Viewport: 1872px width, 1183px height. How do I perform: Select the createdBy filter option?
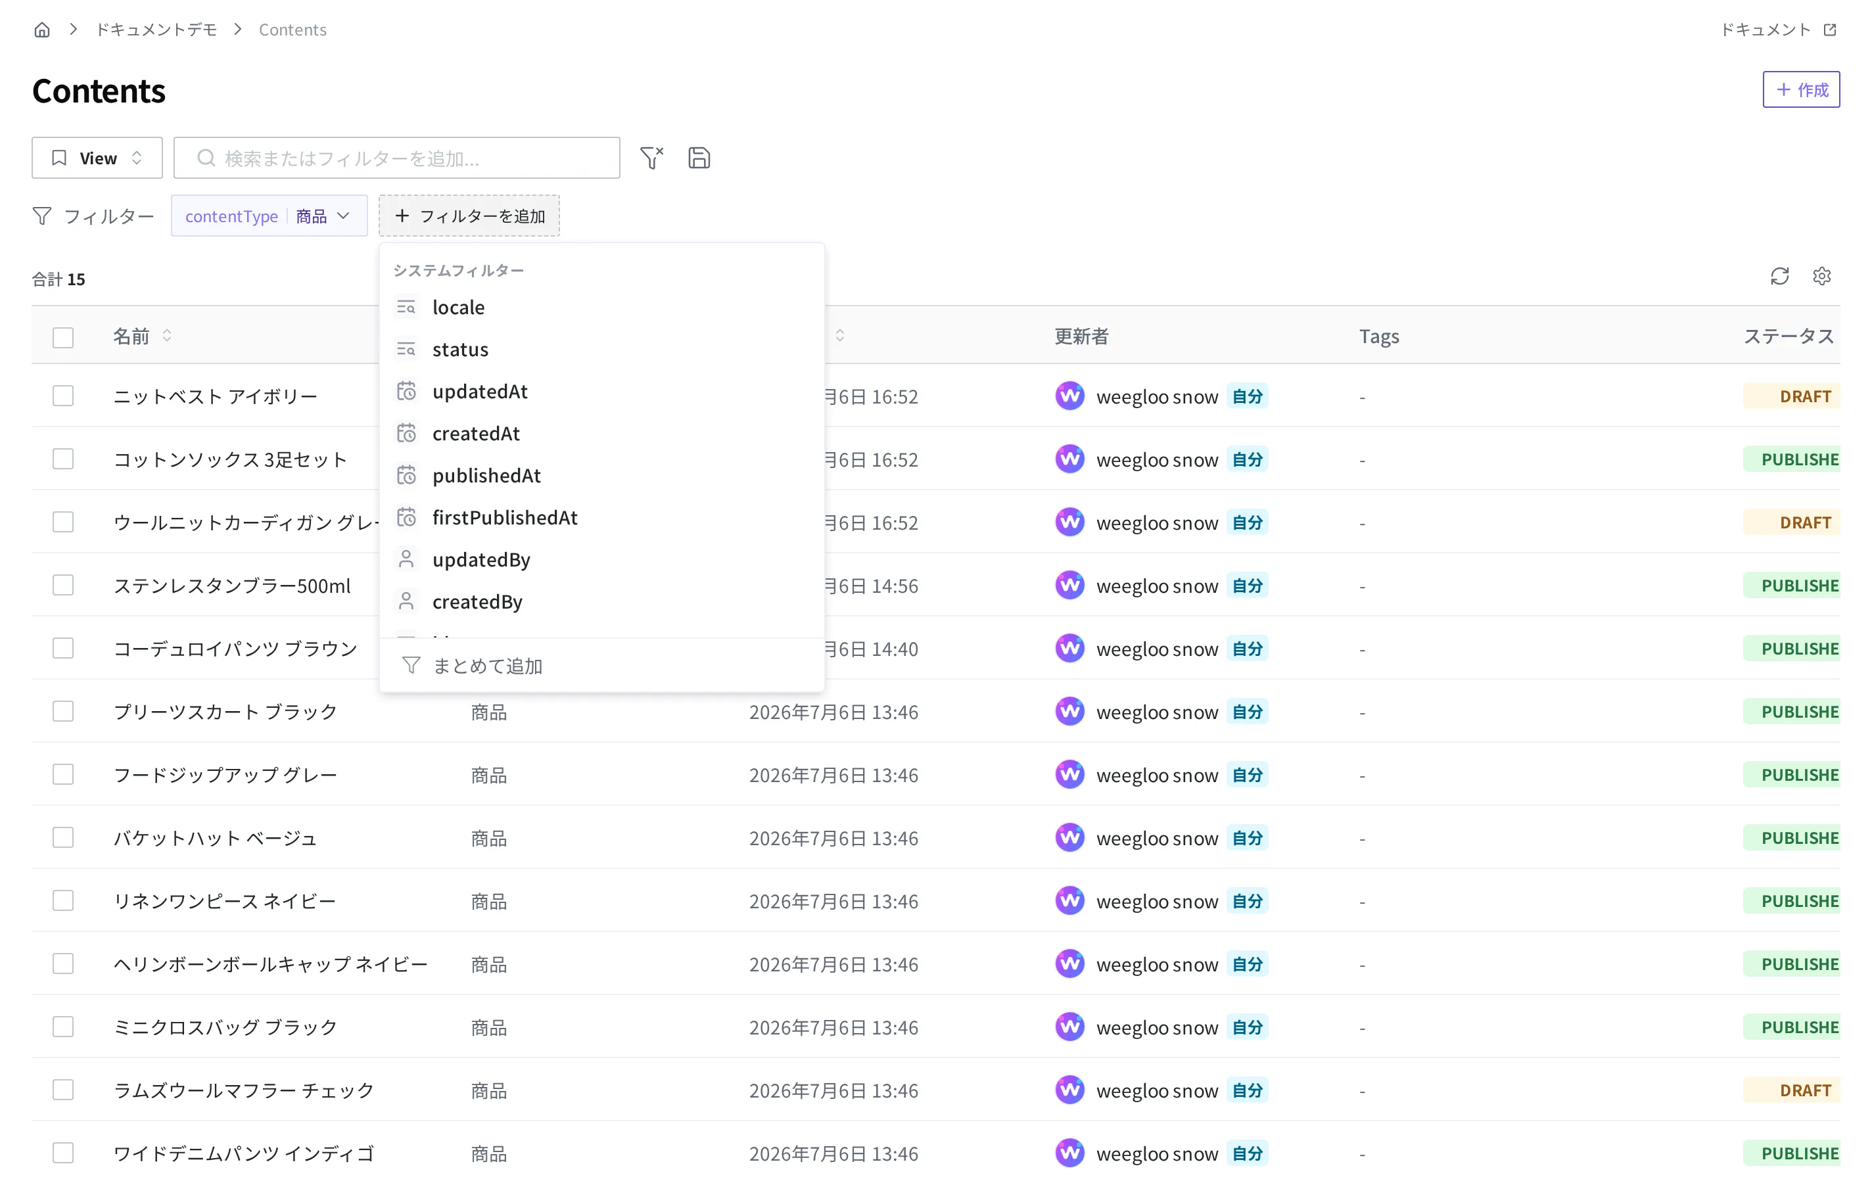click(x=601, y=601)
